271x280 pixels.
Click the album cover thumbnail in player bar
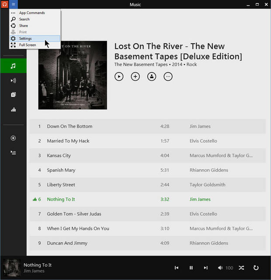(11, 267)
